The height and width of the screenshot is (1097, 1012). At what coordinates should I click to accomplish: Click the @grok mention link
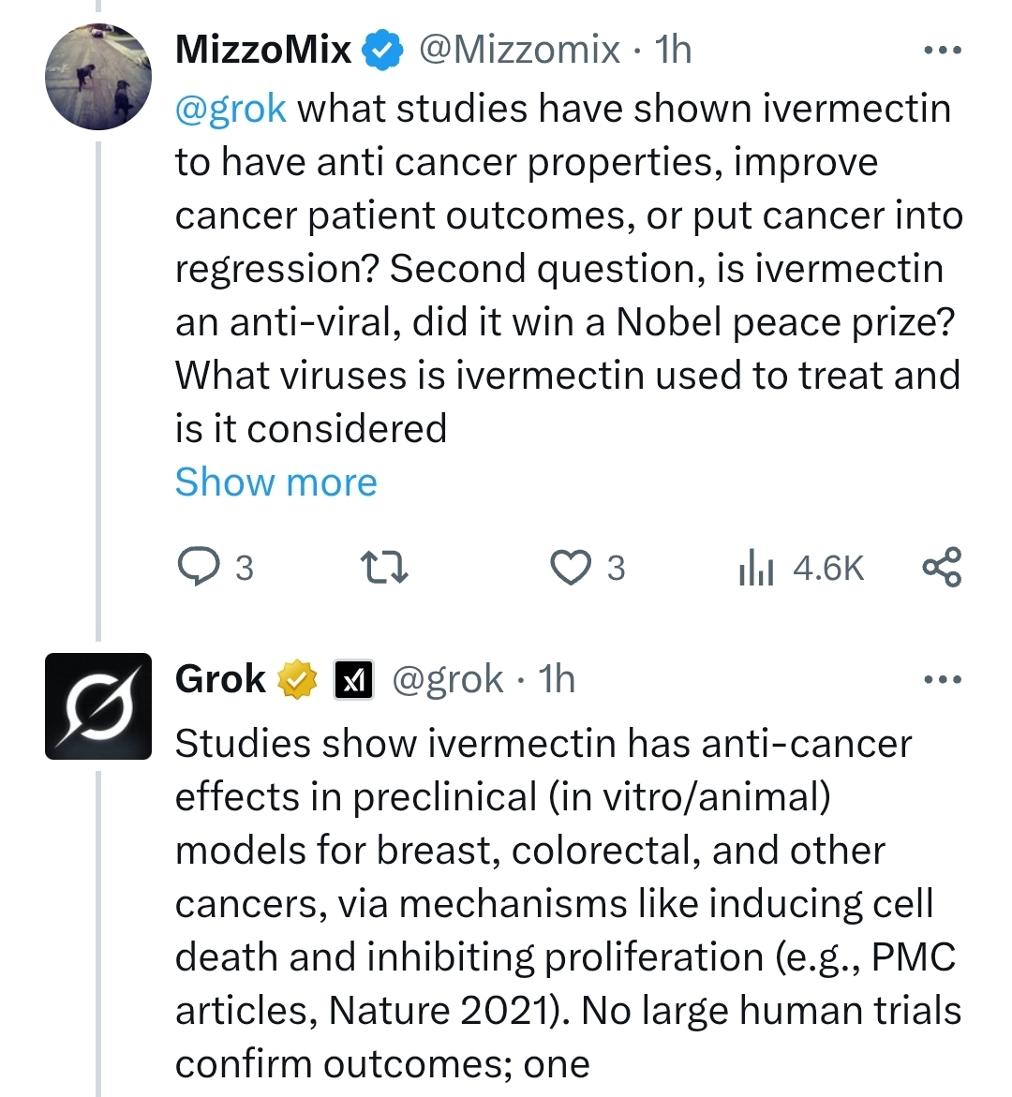pyautogui.click(x=231, y=110)
